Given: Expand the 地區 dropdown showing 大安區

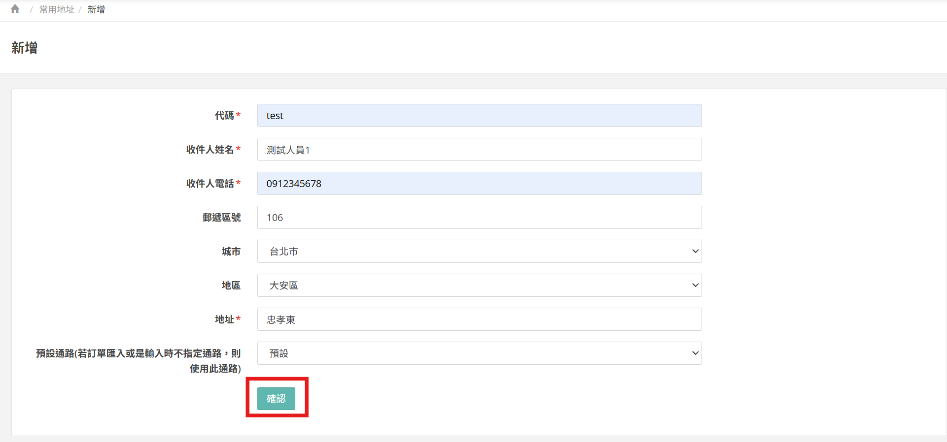Looking at the screenshot, I should [x=479, y=285].
